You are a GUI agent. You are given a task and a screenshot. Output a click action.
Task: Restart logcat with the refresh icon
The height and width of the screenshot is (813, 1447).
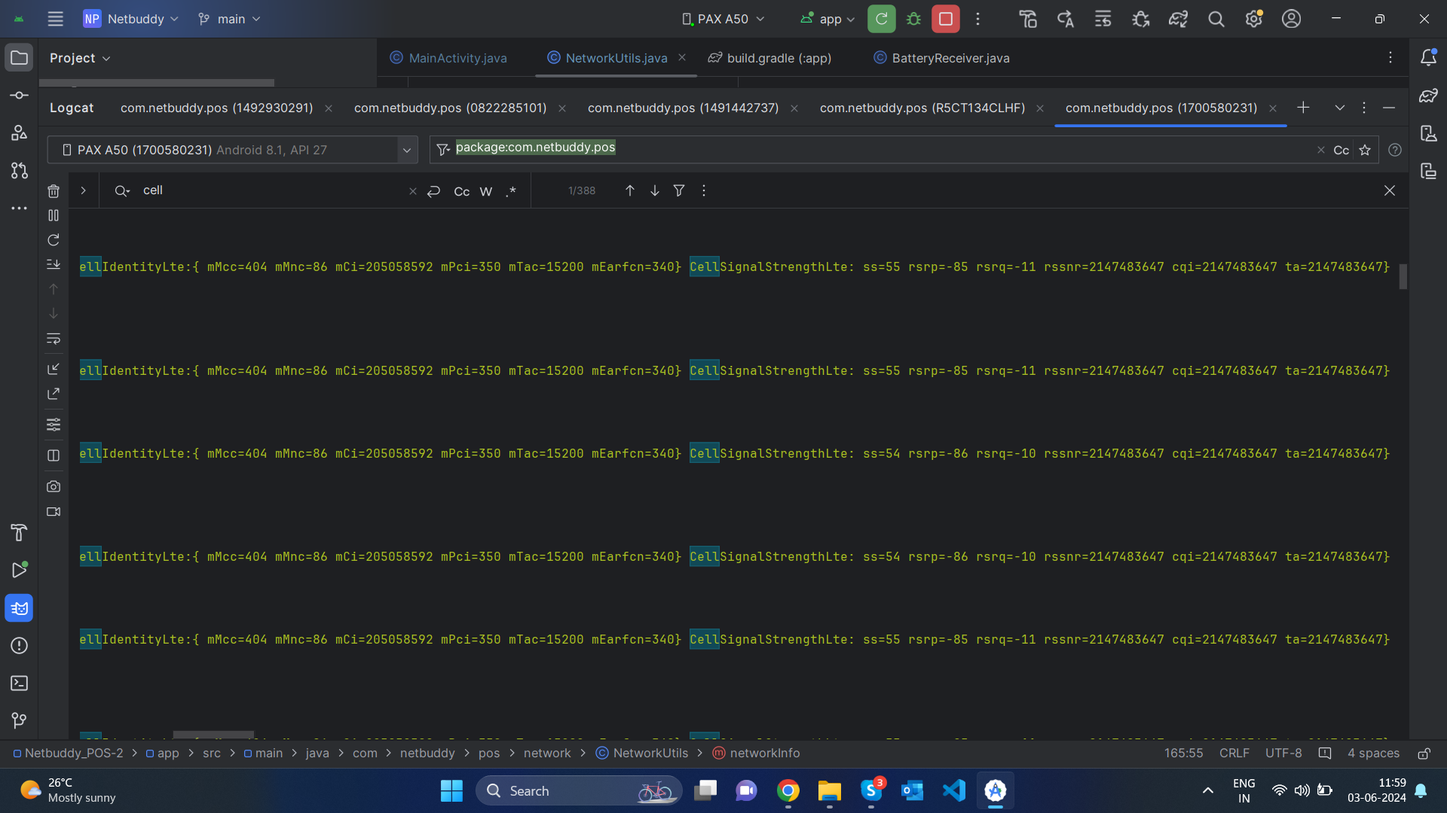tap(54, 240)
